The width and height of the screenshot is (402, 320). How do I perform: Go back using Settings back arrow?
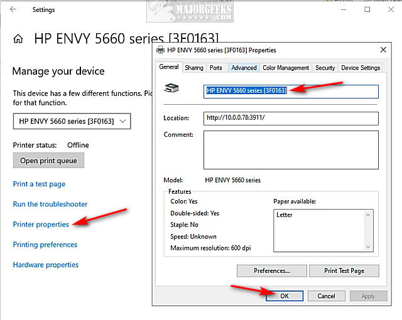(13, 9)
